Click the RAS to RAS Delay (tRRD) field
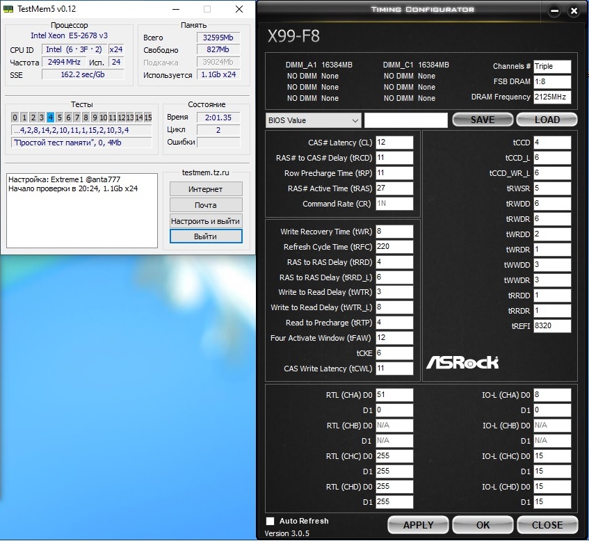Viewport: 589px width, 541px height. [x=394, y=262]
